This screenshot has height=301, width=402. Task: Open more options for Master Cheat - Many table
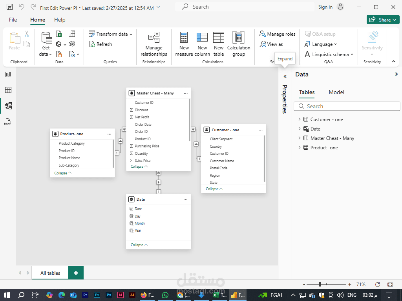(186, 93)
